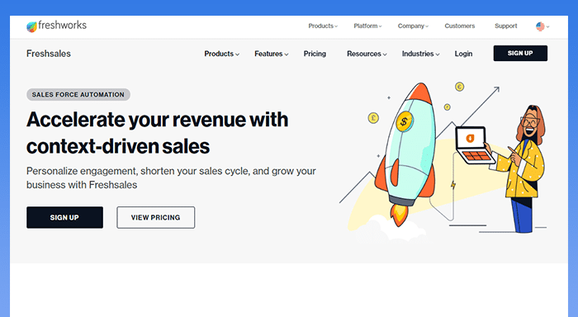
Task: Open the US flag language selector
Action: tap(542, 26)
